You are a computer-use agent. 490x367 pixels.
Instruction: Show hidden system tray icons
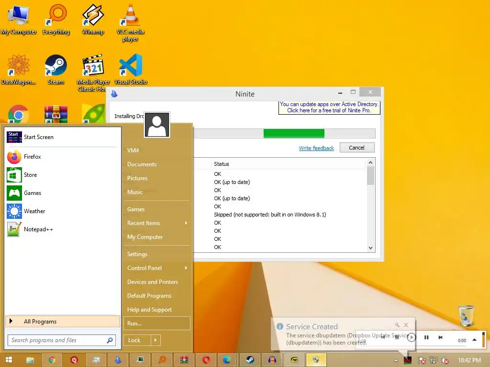(x=396, y=360)
